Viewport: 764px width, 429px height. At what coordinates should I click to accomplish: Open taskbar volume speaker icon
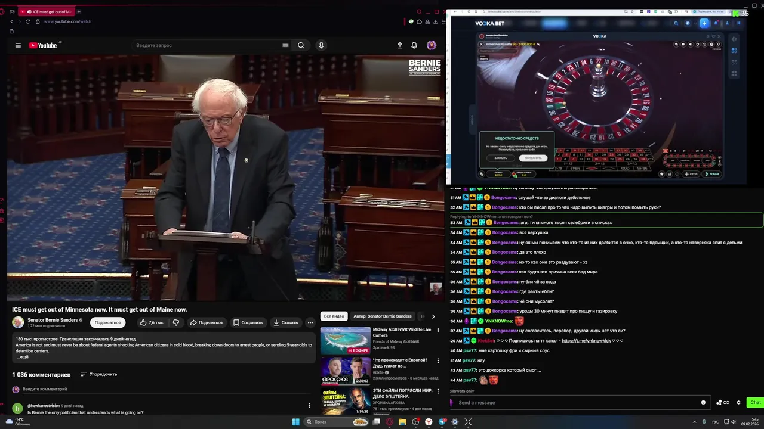click(734, 422)
